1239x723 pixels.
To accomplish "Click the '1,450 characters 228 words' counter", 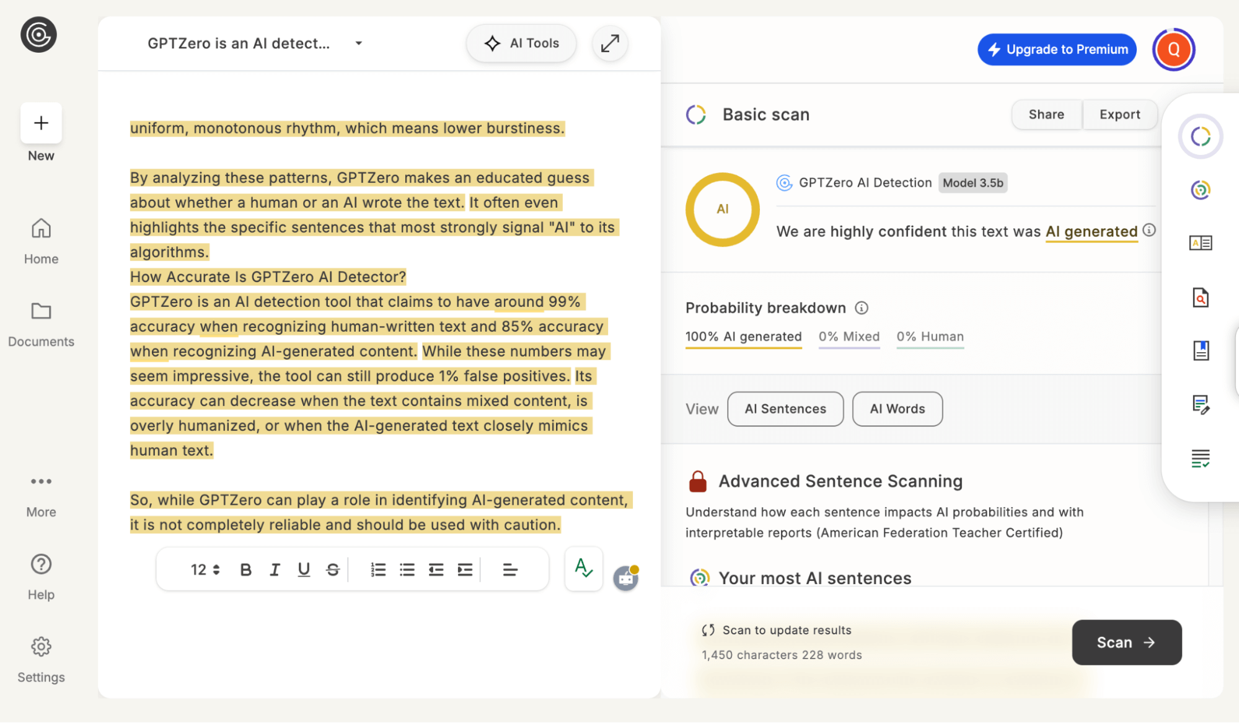I will (782, 655).
